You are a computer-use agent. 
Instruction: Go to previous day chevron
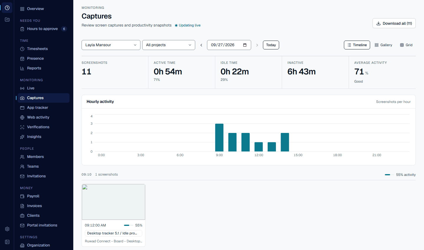tap(201, 45)
